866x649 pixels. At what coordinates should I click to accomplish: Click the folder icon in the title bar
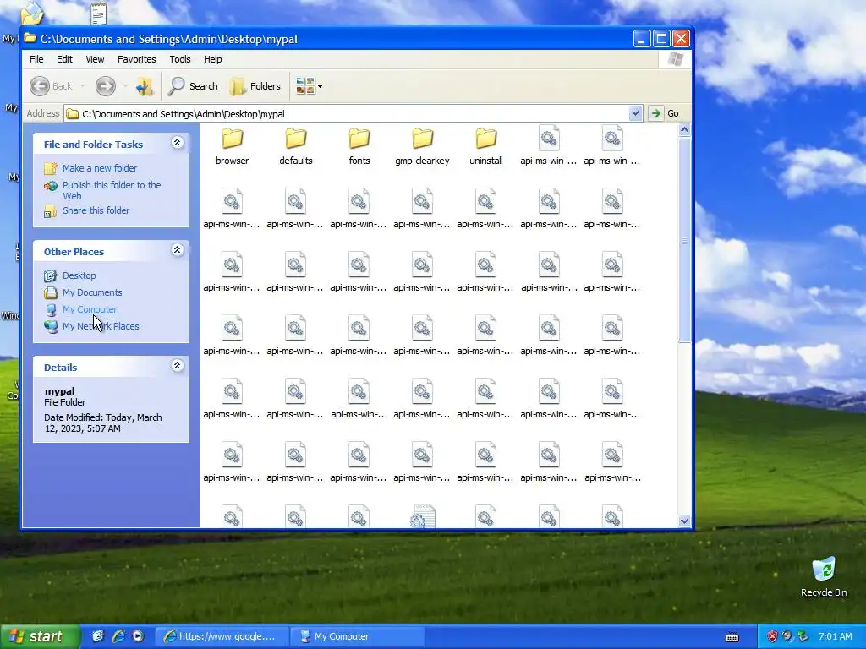(x=30, y=38)
